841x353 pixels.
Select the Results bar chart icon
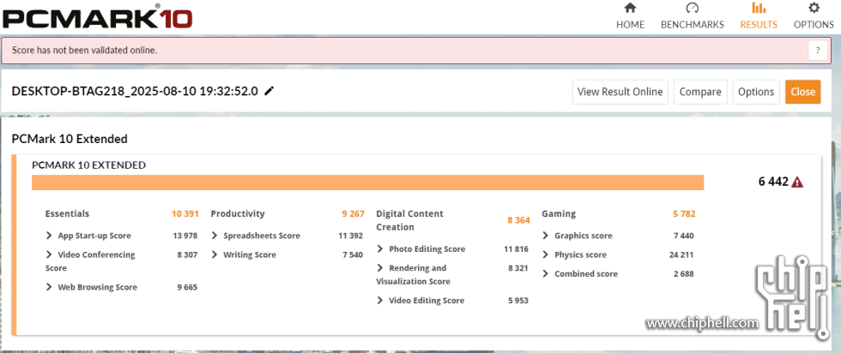(x=759, y=8)
